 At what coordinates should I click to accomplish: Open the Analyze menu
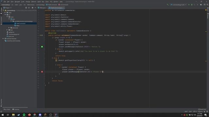(28, 2)
